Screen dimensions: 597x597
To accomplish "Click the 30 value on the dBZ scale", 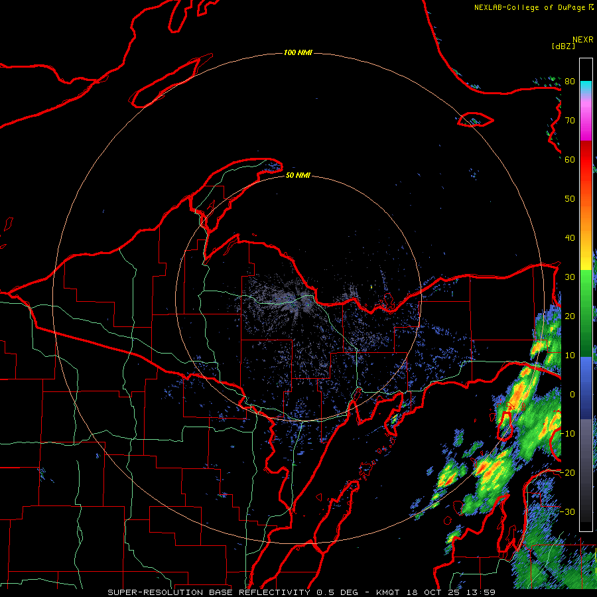I will tap(570, 277).
